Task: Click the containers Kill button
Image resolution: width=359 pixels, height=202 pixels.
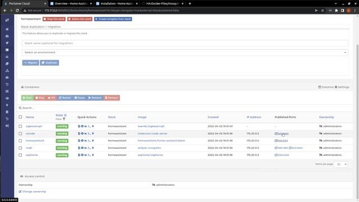Action: 52,98
